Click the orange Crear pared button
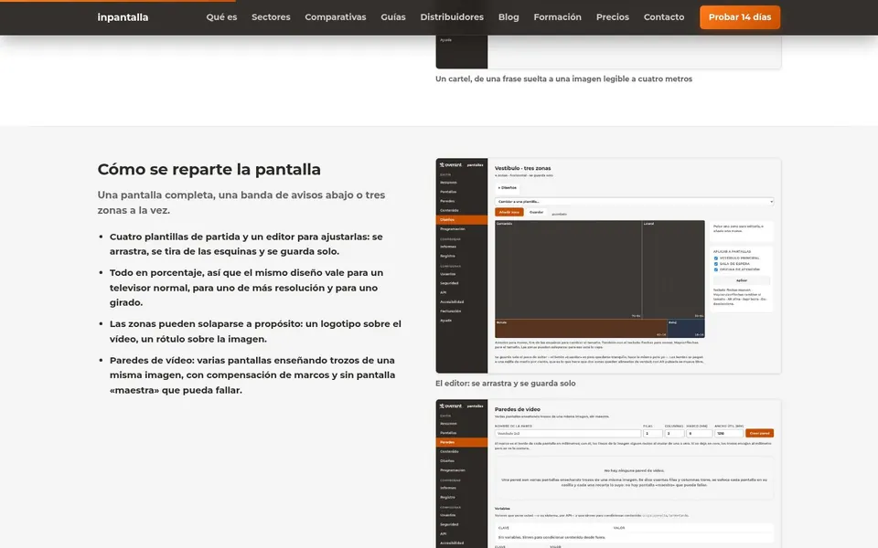This screenshot has height=548, width=878. tap(759, 433)
